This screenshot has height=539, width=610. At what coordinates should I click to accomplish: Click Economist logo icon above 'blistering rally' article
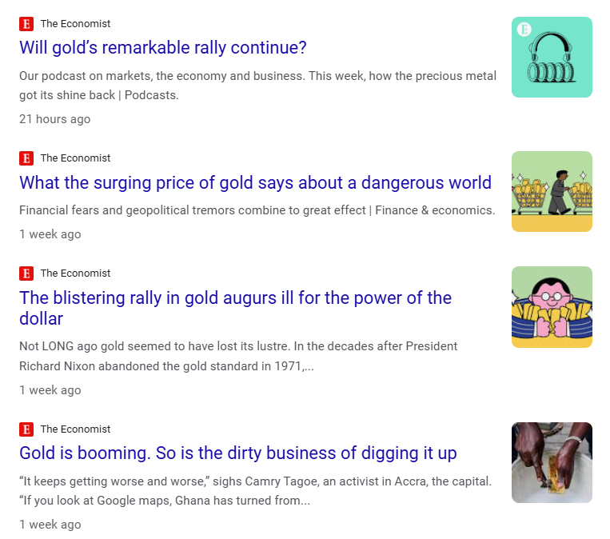point(26,273)
